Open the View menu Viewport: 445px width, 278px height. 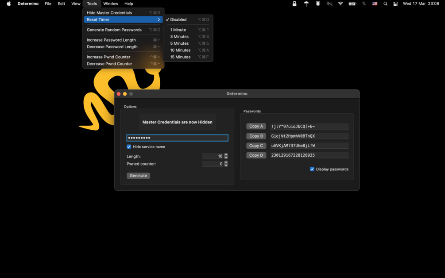76,4
